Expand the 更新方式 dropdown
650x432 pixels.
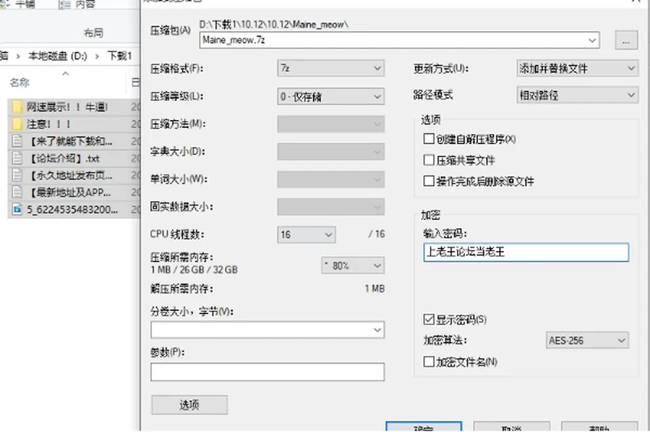577,68
